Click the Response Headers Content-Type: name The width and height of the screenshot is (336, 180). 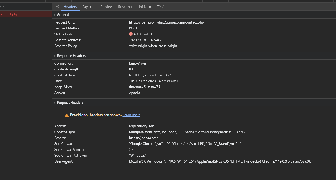65,75
